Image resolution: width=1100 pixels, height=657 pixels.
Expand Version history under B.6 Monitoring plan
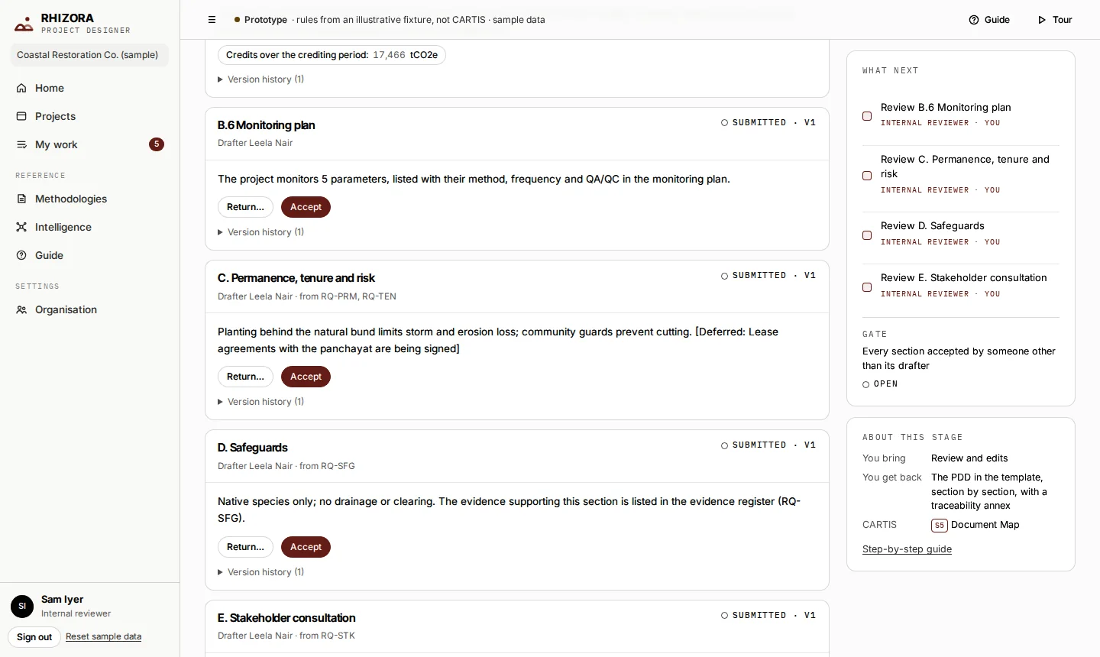click(x=261, y=232)
